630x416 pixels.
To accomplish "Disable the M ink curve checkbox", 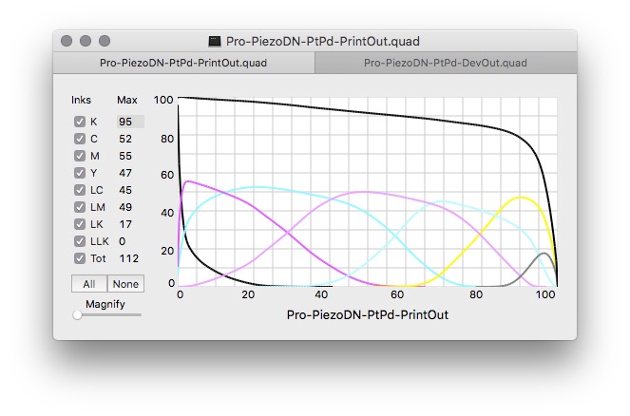I will pos(80,156).
